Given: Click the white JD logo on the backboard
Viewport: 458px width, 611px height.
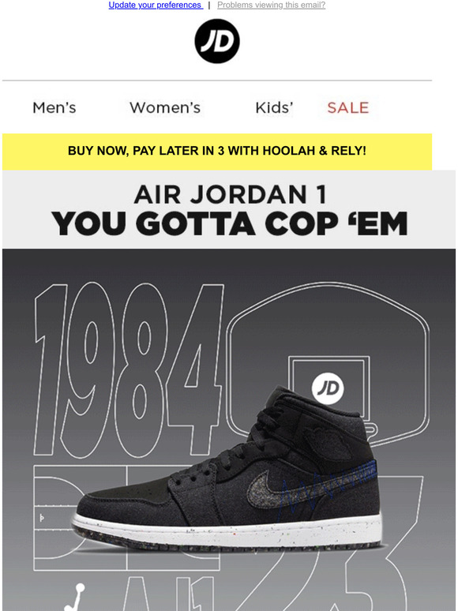Looking at the screenshot, I should (x=328, y=388).
